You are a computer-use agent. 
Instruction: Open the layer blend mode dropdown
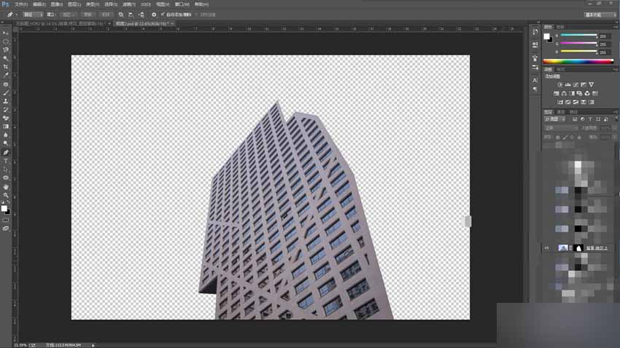pyautogui.click(x=561, y=128)
